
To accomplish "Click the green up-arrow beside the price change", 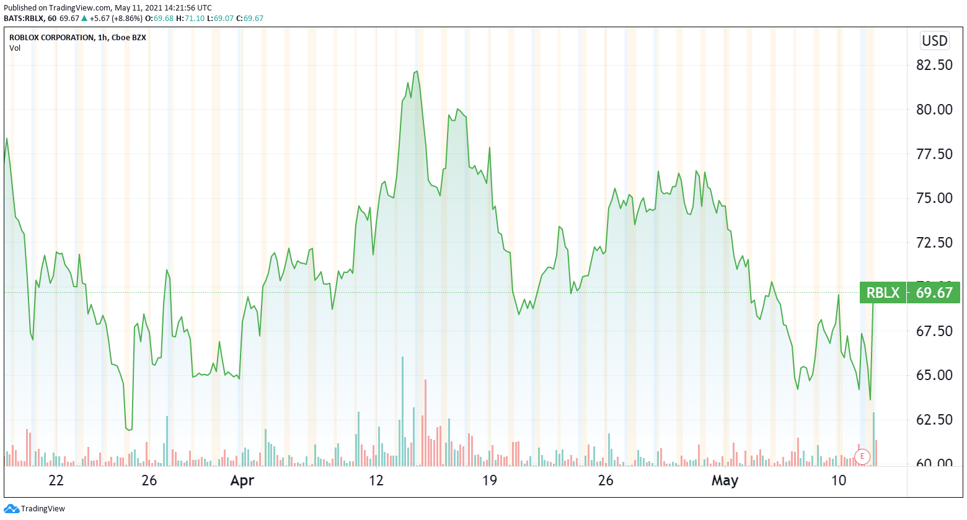I will coord(84,18).
